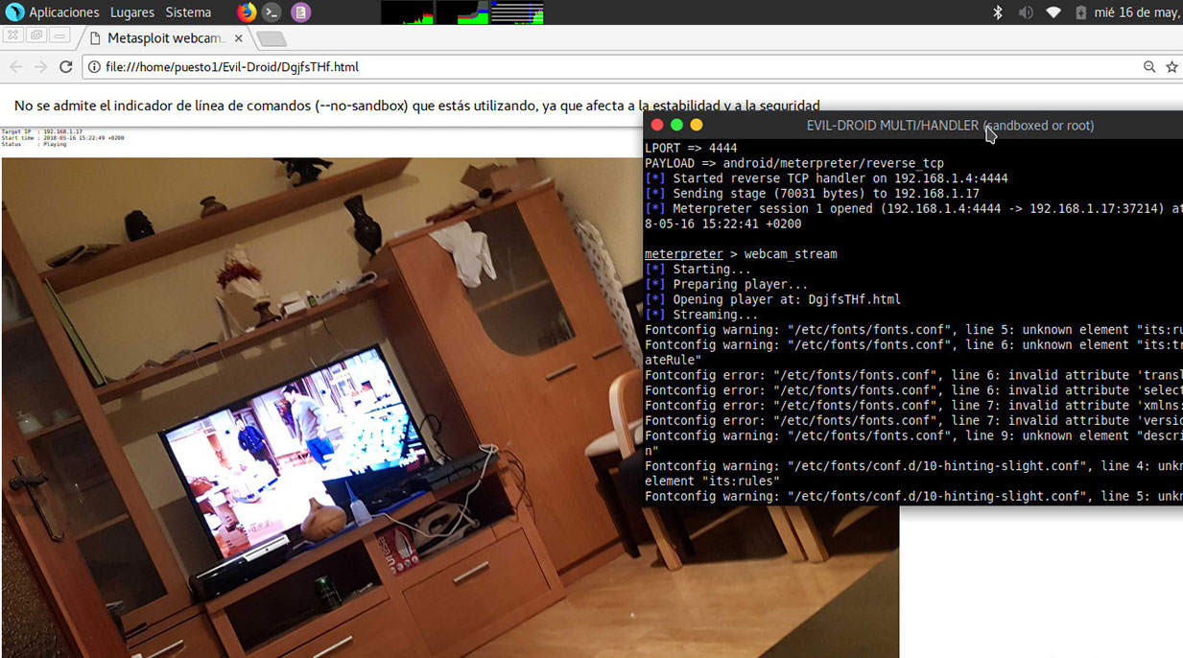
Task: Bookmark this page with the star icon
Action: click(x=1171, y=67)
